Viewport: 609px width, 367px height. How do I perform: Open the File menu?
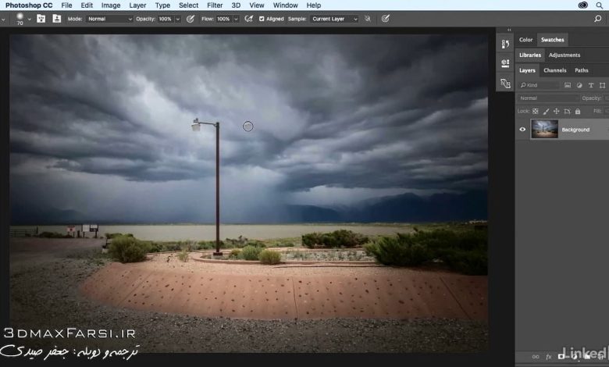[x=67, y=5]
